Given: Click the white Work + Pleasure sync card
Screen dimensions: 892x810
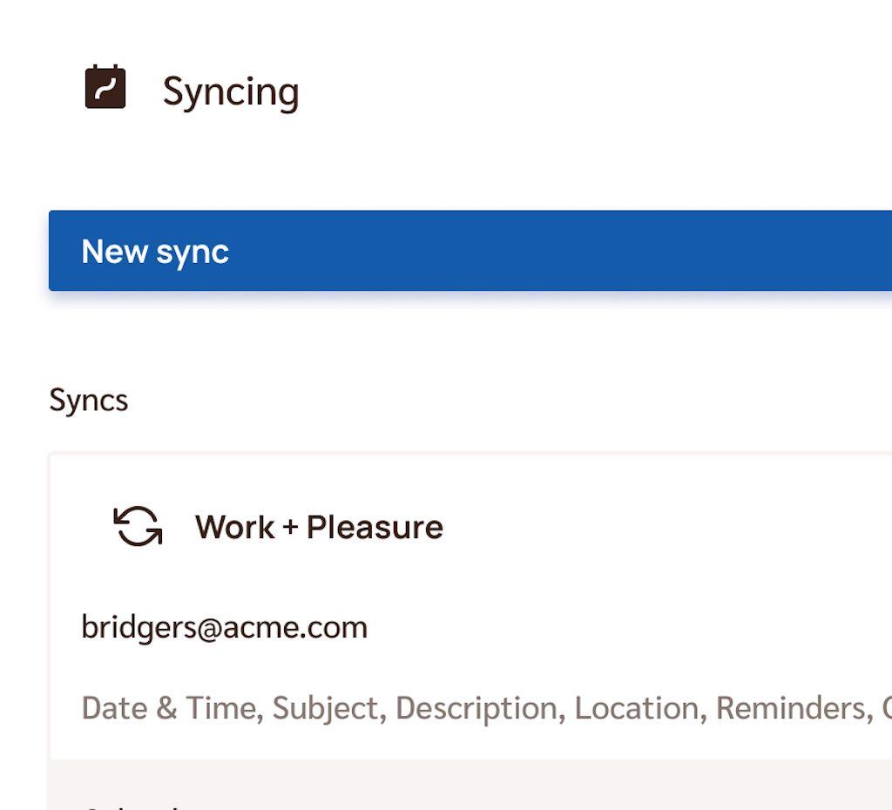Looking at the screenshot, I should (x=470, y=607).
